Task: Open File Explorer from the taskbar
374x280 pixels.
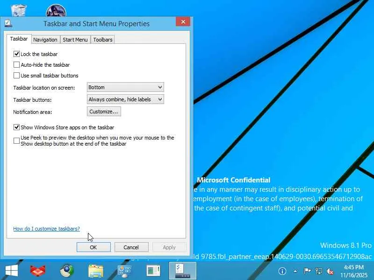Action: point(96,271)
